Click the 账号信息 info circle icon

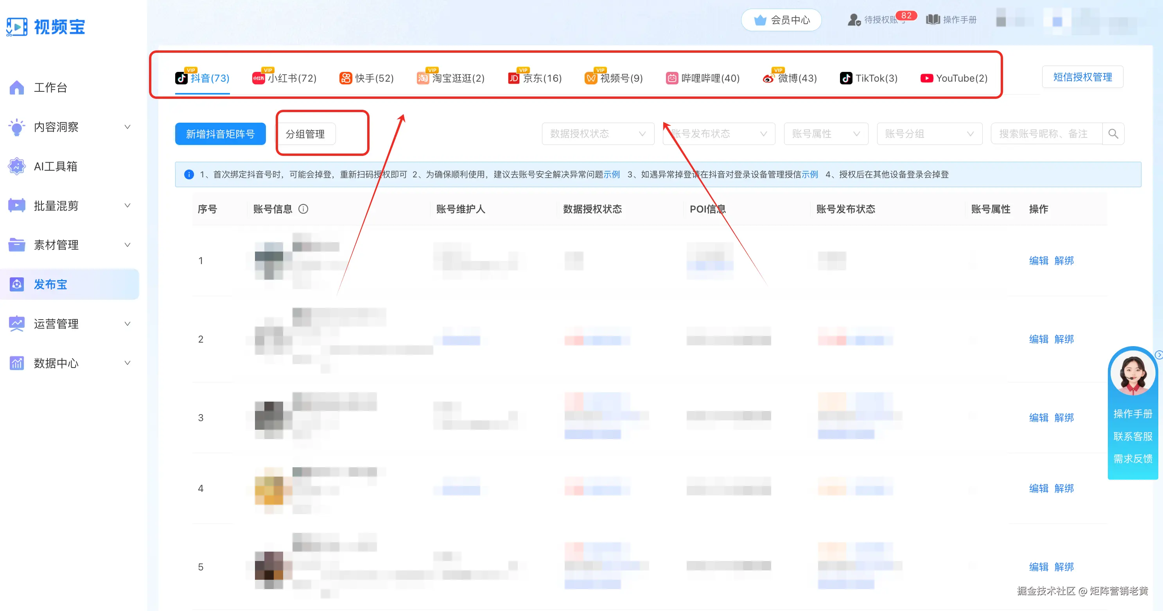coord(303,209)
